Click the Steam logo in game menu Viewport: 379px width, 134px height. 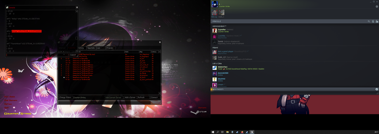click(x=198, y=112)
